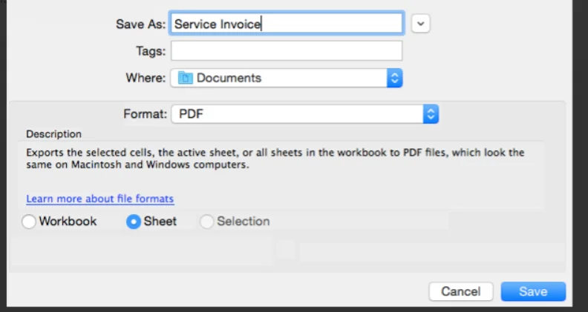Click the Save As filename text field
588x312 pixels.
[x=287, y=24]
